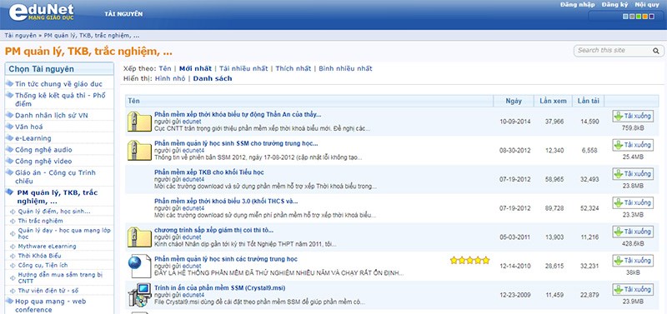Click the Lần tải column header
The height and width of the screenshot is (314, 667).
(589, 101)
